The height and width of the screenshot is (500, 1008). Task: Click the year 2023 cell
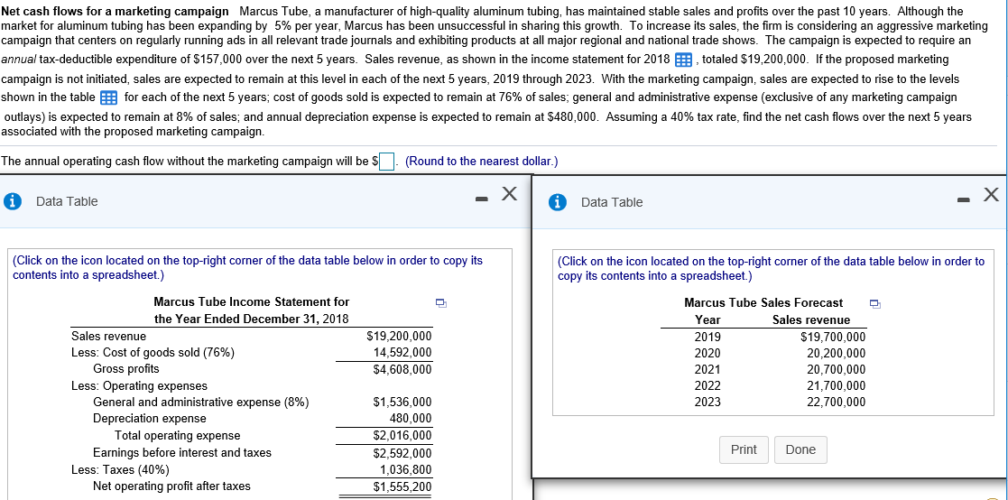coord(707,403)
